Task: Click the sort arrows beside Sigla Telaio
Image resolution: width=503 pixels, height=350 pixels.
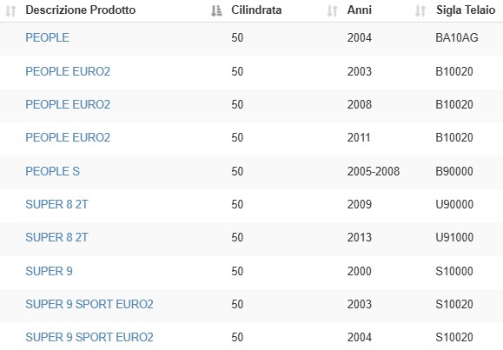Action: point(420,11)
